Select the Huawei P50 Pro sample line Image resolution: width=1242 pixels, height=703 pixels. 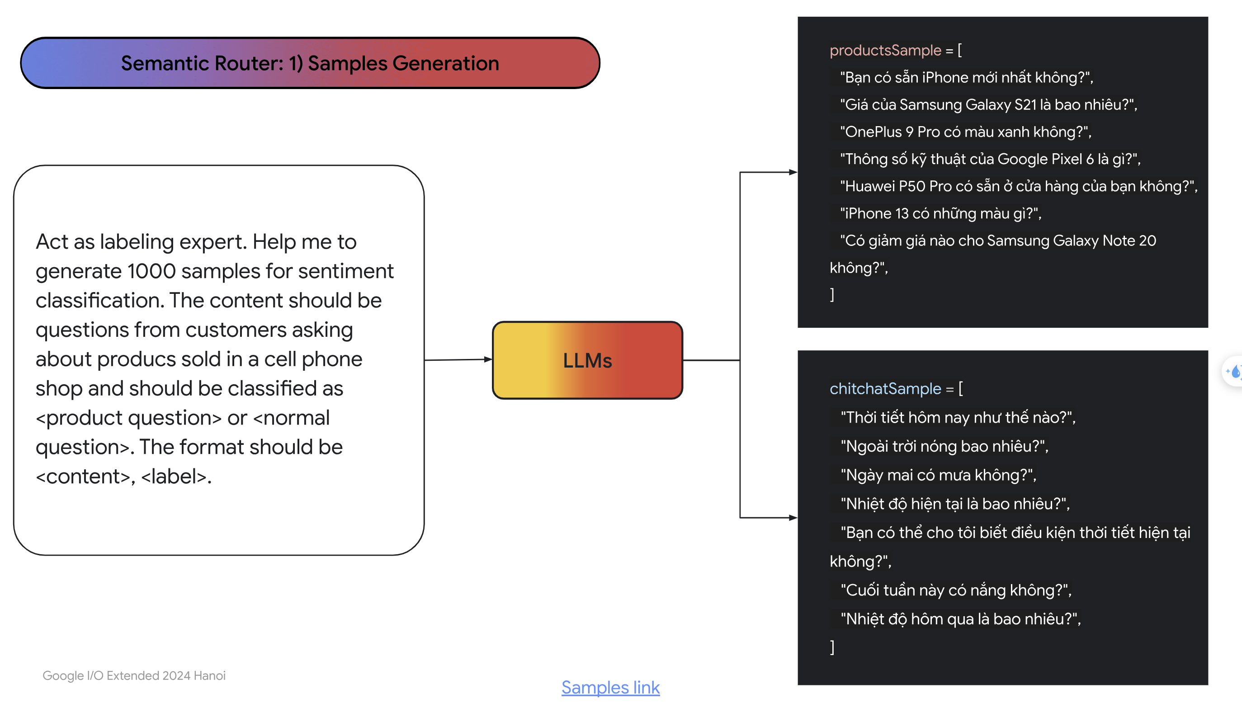[1019, 186]
